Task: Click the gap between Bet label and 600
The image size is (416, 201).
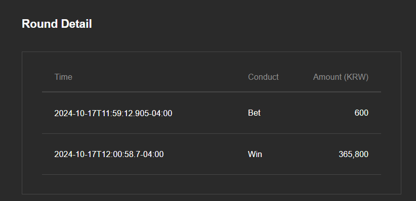Action: (308, 113)
